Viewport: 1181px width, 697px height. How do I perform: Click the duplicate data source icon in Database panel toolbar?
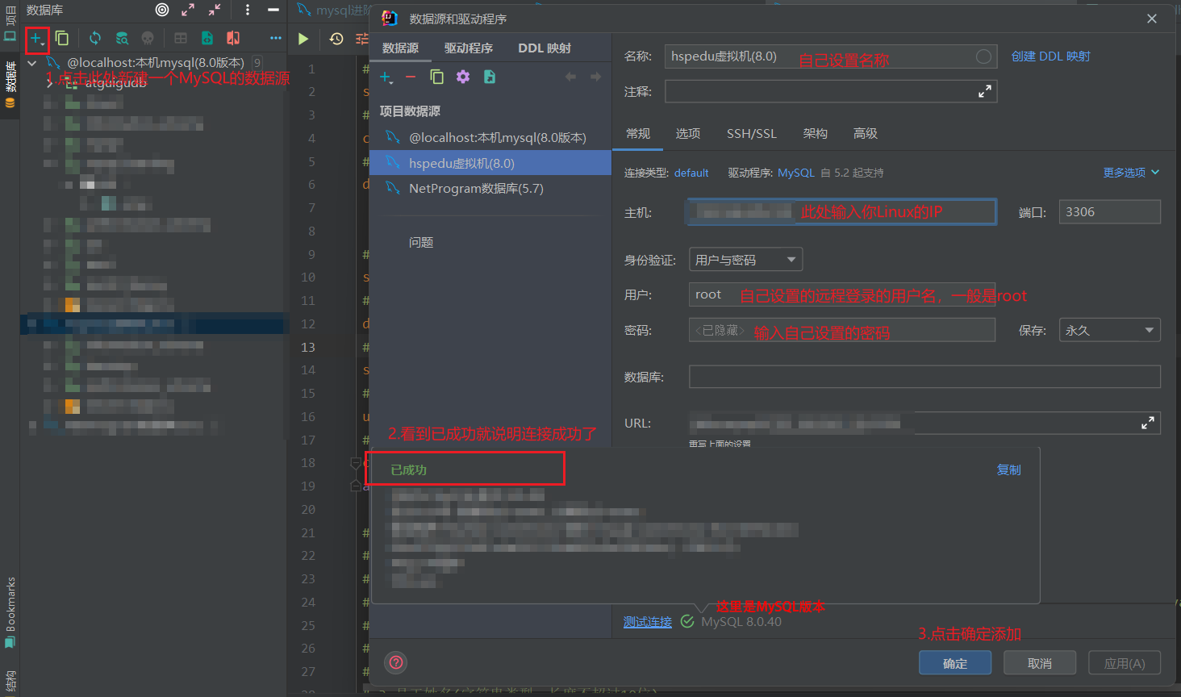[x=62, y=38]
